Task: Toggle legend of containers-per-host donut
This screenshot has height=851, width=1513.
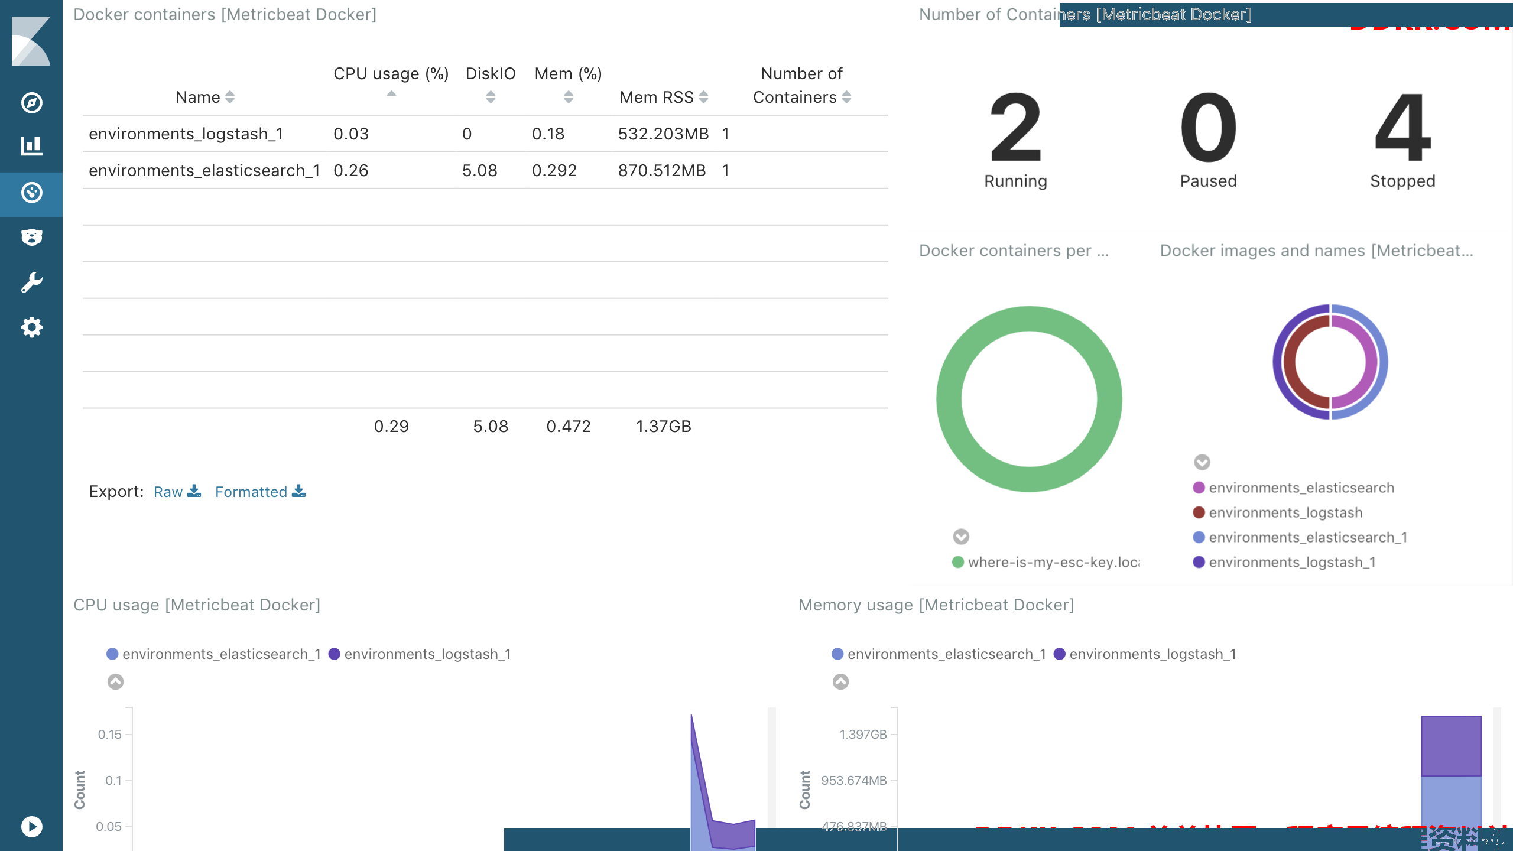Action: coord(961,537)
